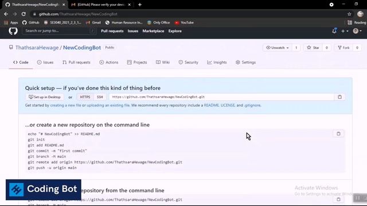
Task: Reload the current page
Action: tap(24, 14)
